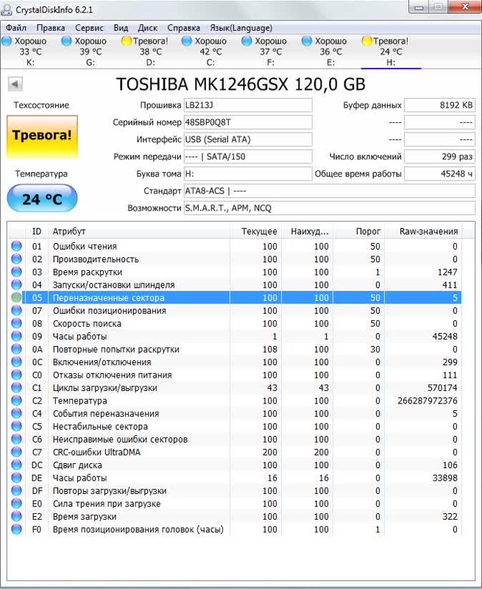
Task: Click Общее время работы 45248 ч field
Action: (x=439, y=174)
